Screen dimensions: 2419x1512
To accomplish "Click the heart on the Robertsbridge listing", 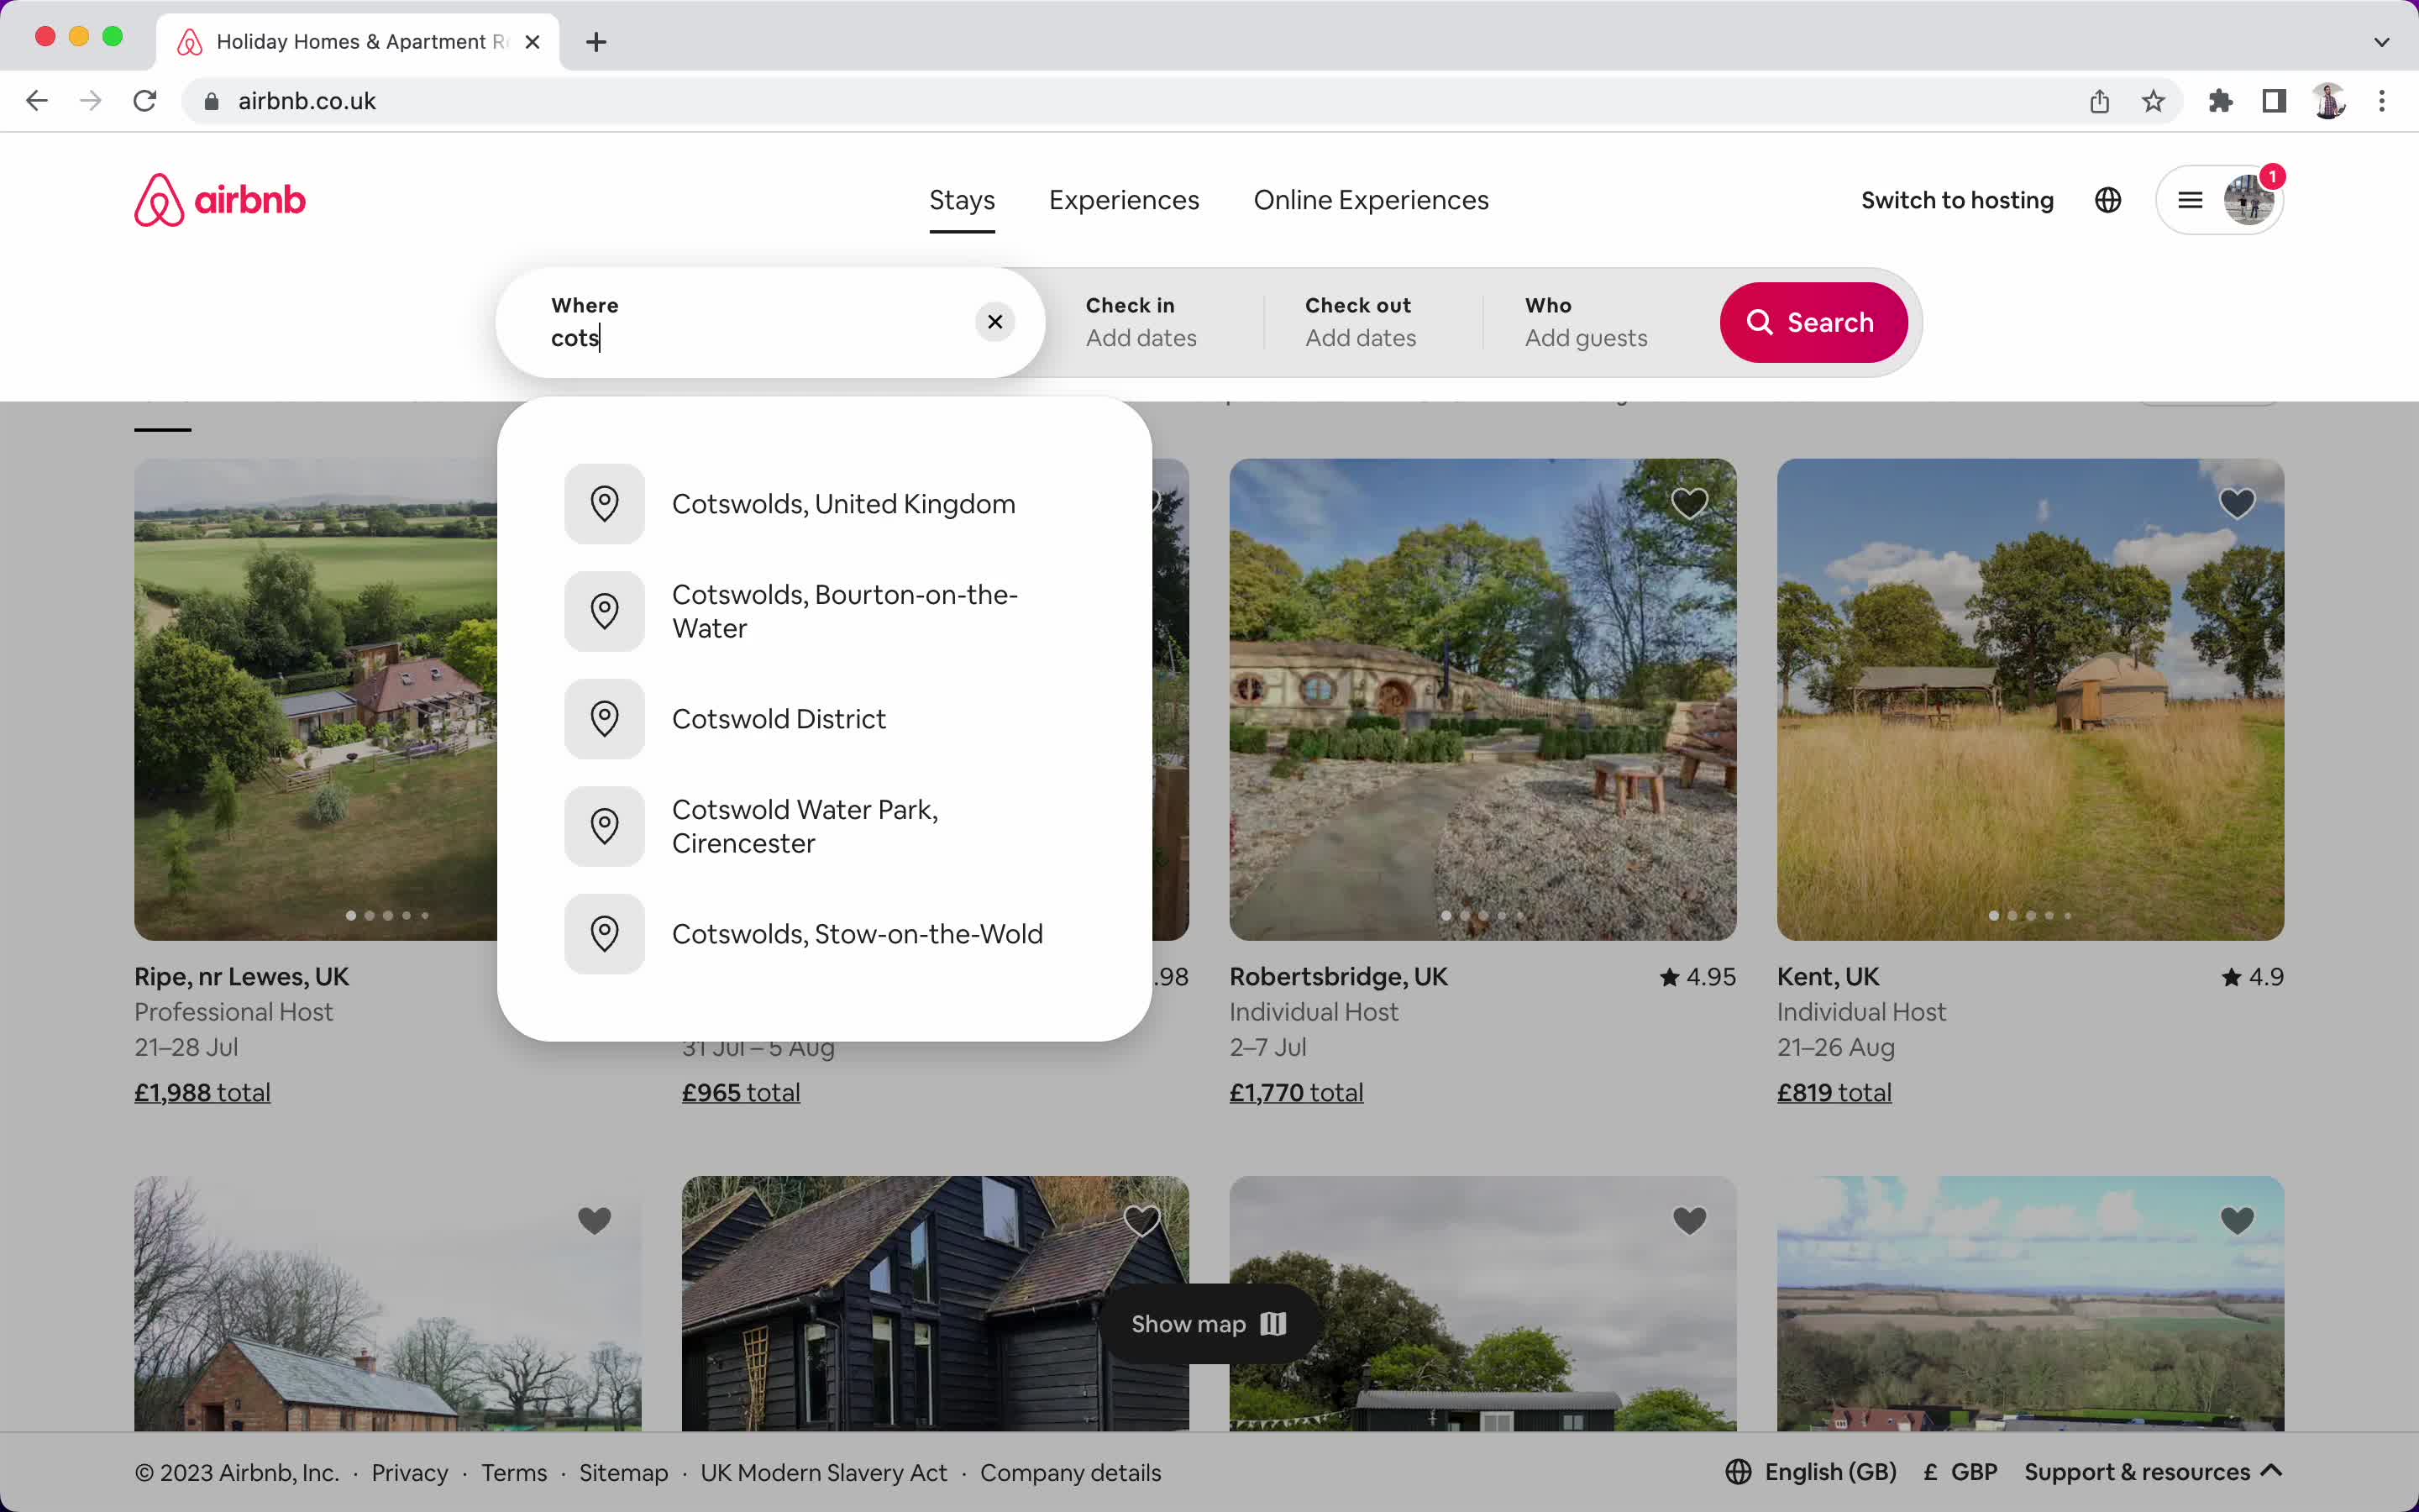I will coord(1688,503).
